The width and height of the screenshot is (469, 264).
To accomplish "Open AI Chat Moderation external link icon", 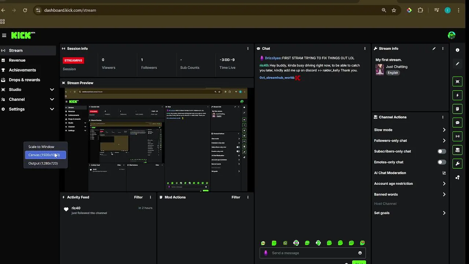I will 444,173.
